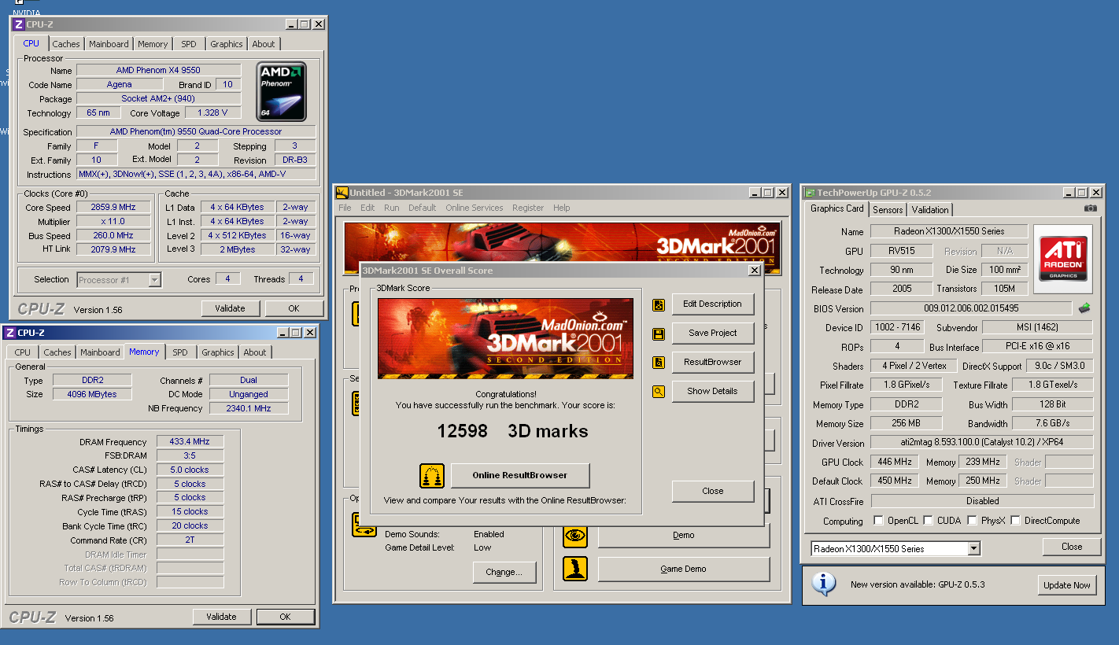Click Validate in the top CPU-Z window

tap(231, 308)
